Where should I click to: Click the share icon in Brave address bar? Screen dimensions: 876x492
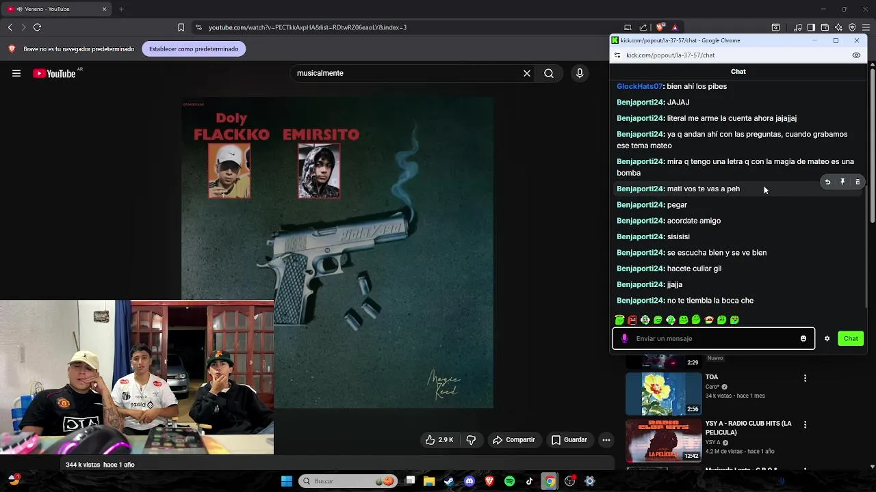pyautogui.click(x=643, y=27)
